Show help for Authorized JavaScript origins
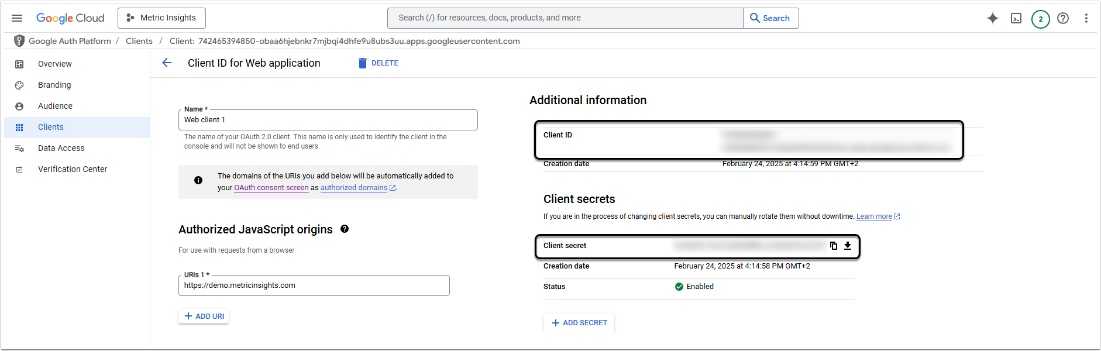 pyautogui.click(x=345, y=229)
